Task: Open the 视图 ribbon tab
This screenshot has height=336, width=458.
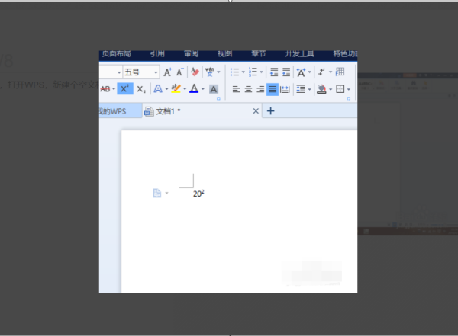Action: [225, 54]
